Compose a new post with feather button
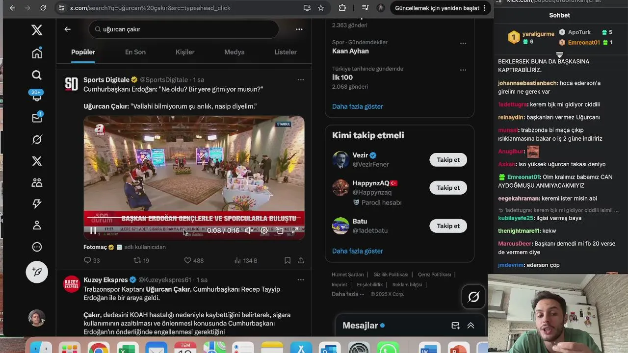 click(x=37, y=272)
